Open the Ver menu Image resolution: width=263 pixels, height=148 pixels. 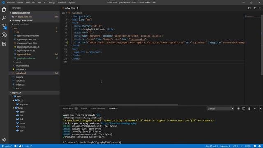39,2
